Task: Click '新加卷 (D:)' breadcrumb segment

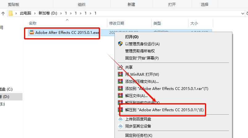Action: point(48,13)
